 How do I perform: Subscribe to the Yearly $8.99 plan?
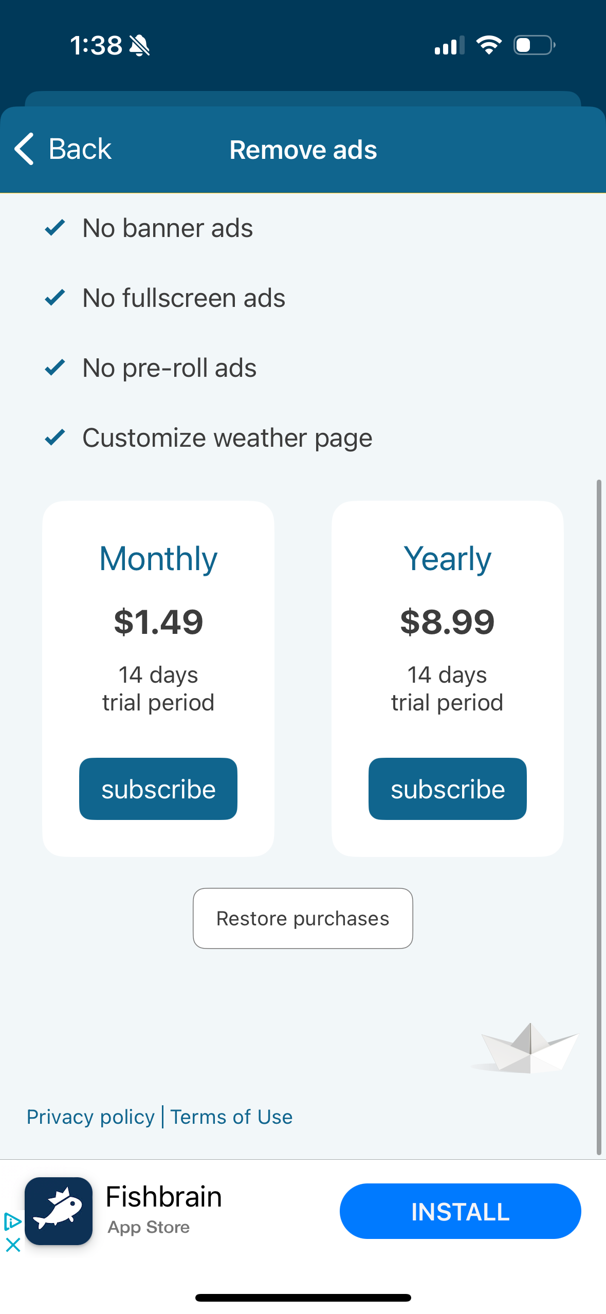(x=447, y=789)
